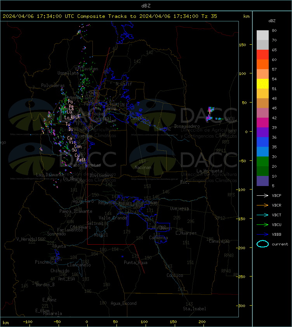Click the green VBCU arrow legend icon
This screenshot has width=292, height=327.
tap(262, 224)
